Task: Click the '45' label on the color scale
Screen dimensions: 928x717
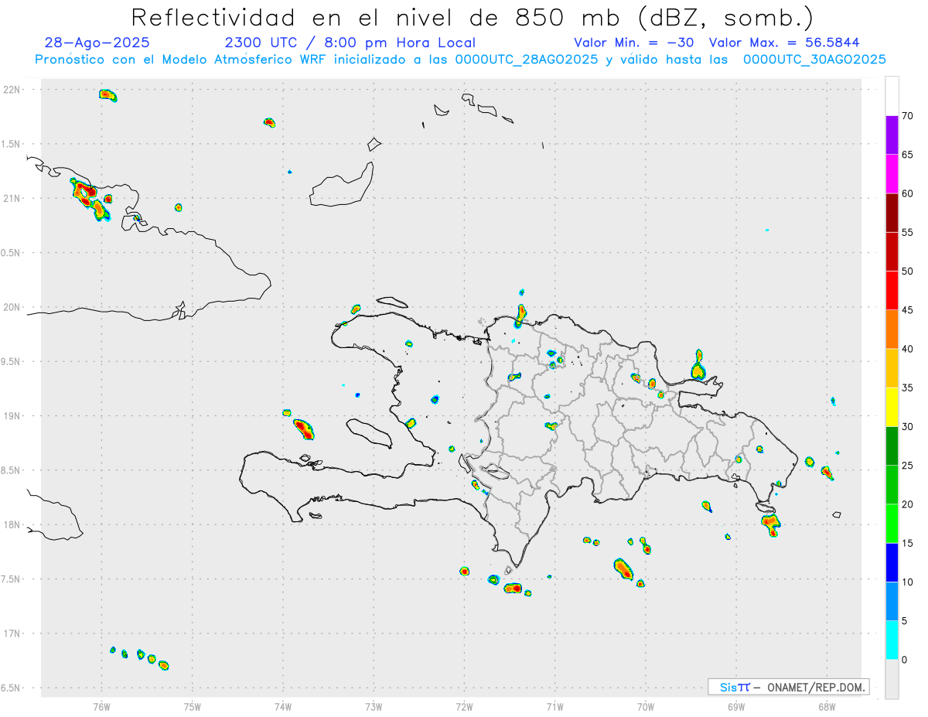Action: click(x=907, y=310)
